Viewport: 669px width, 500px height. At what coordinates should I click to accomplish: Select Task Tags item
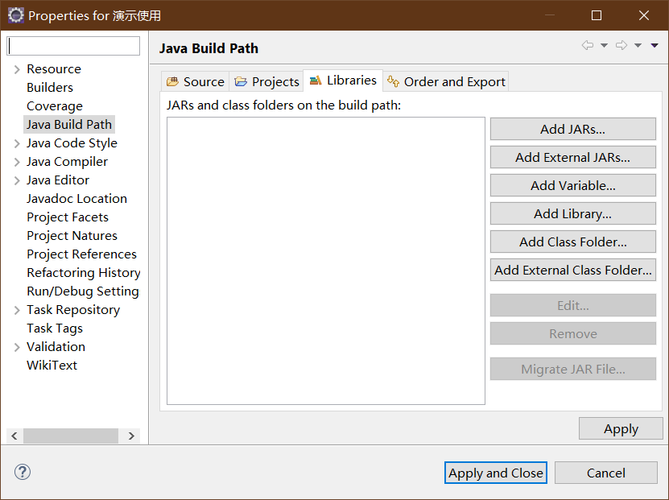click(x=55, y=329)
